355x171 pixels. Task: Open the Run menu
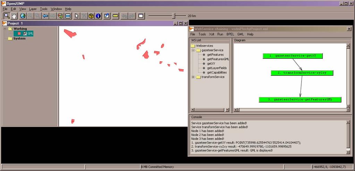[220, 34]
